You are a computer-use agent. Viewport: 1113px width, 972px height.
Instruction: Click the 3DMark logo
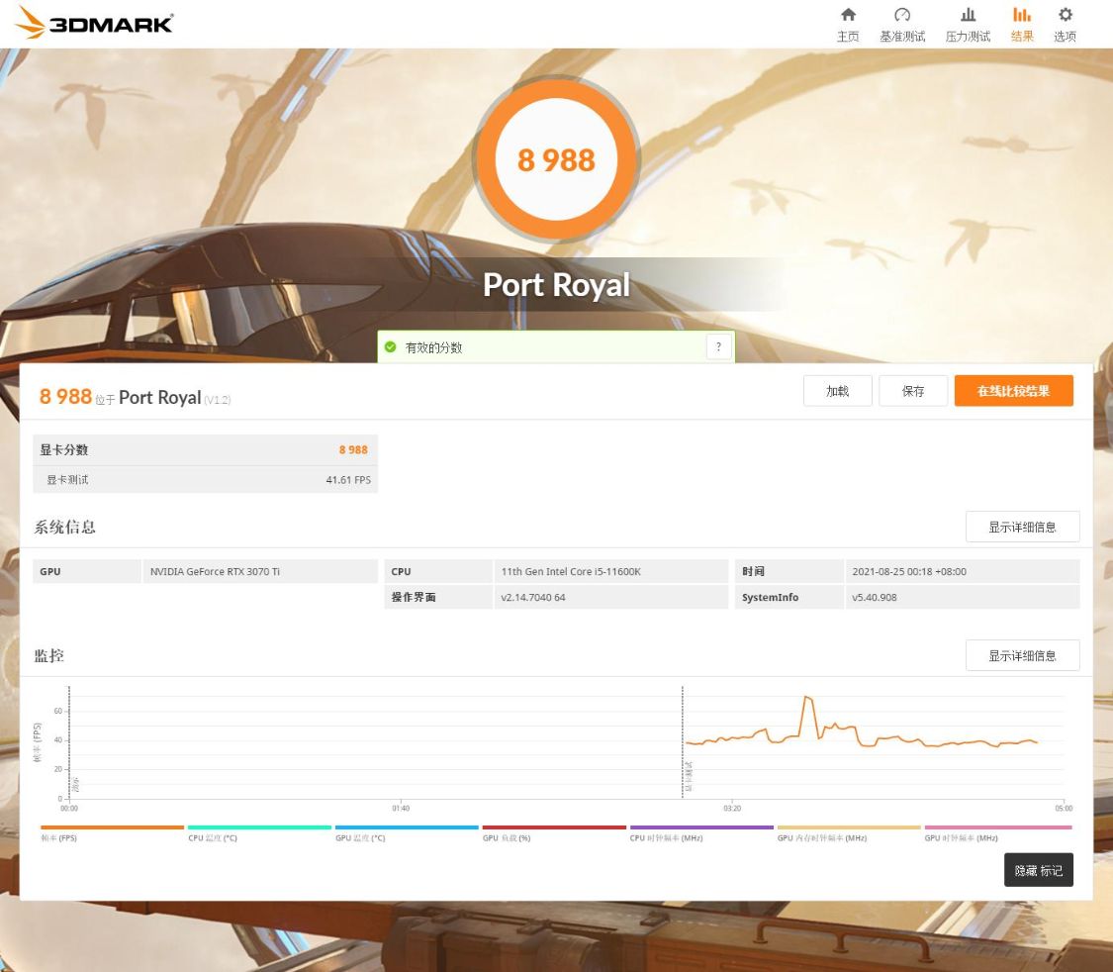pos(94,23)
